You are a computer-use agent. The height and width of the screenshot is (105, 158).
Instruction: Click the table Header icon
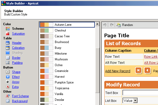click(x=8, y=43)
